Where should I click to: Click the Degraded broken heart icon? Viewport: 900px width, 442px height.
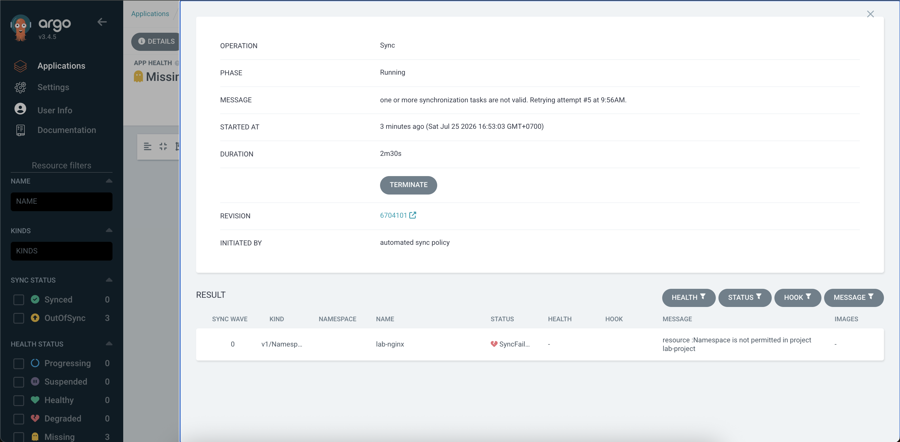tap(35, 418)
